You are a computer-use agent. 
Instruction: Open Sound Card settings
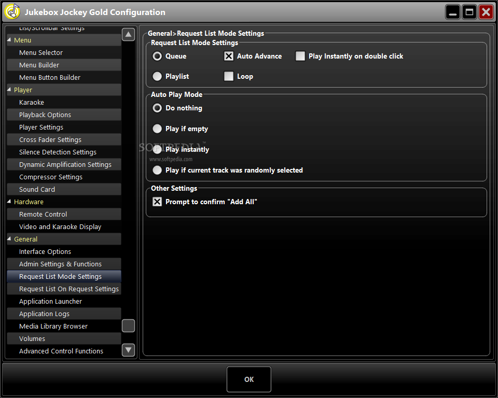pyautogui.click(x=64, y=189)
